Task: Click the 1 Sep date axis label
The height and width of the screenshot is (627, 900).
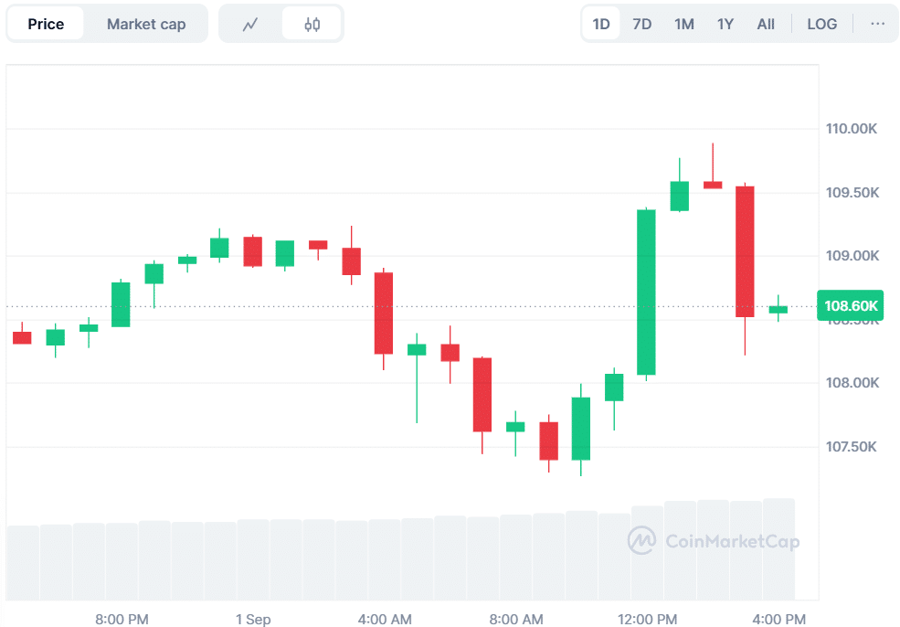Action: 253,620
